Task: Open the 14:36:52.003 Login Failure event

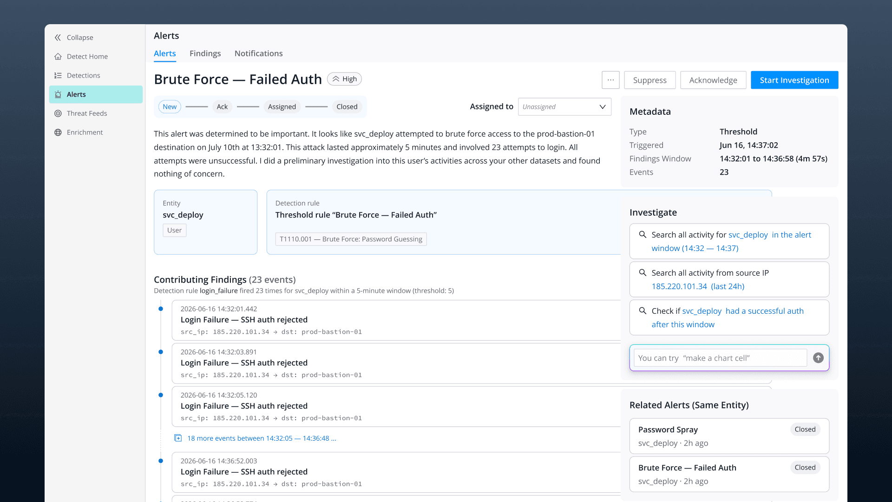Action: point(396,473)
